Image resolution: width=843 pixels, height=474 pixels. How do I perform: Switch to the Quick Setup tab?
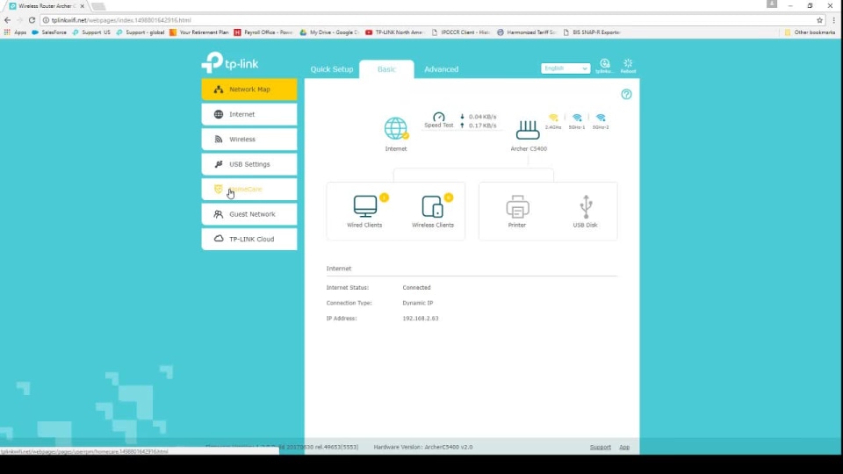[332, 69]
